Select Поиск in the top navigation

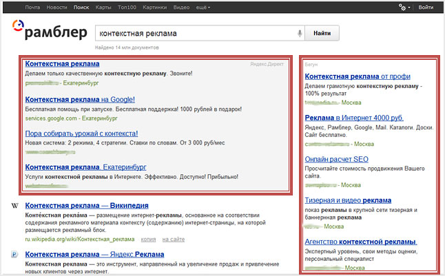tap(81, 8)
